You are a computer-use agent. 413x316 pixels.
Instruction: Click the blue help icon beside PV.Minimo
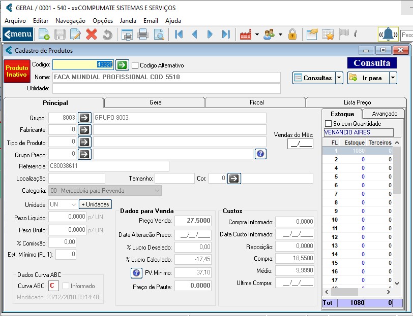click(x=136, y=273)
